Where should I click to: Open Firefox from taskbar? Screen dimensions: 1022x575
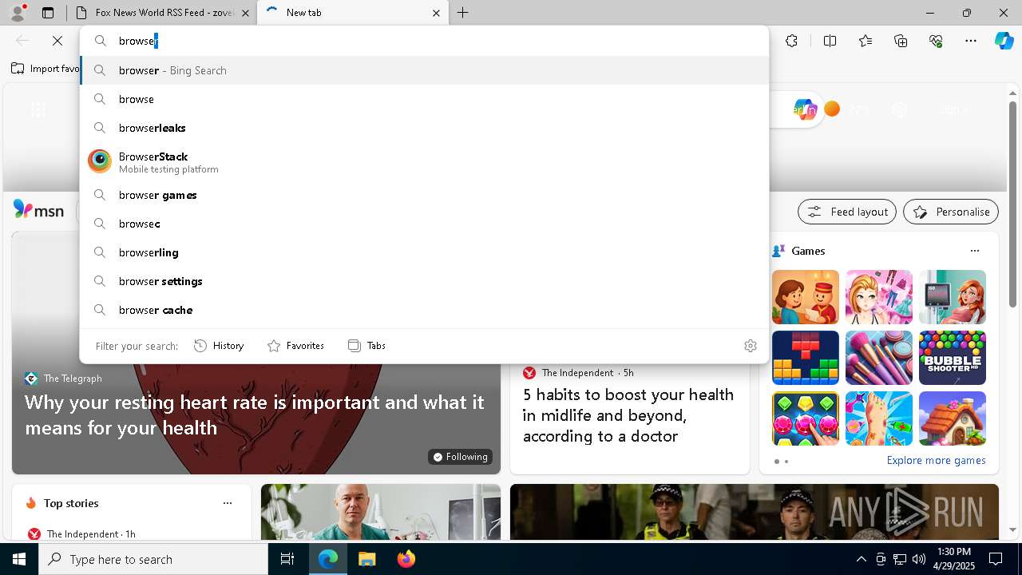click(x=406, y=559)
